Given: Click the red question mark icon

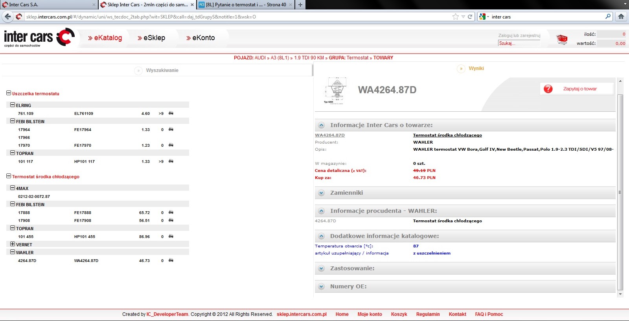Looking at the screenshot, I should [548, 89].
